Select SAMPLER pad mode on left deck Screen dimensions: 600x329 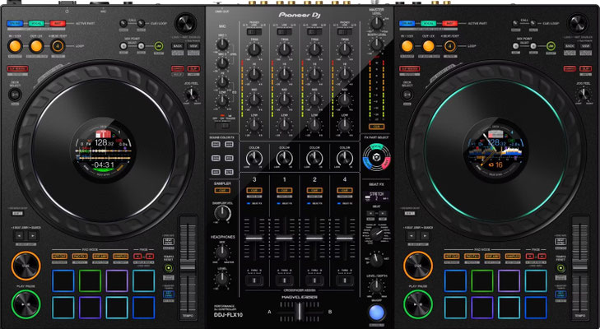[120, 257]
